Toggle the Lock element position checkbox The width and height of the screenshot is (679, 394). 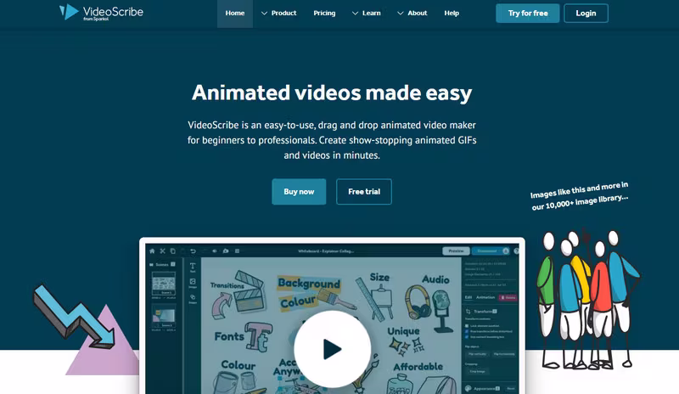pyautogui.click(x=467, y=325)
